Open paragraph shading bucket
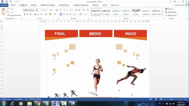This screenshot has height=106, width=189. (x=80, y=14)
